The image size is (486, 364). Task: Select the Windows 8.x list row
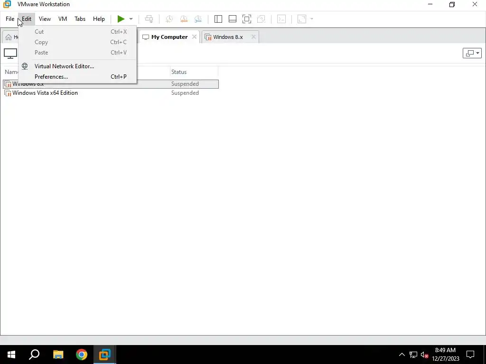[111, 84]
